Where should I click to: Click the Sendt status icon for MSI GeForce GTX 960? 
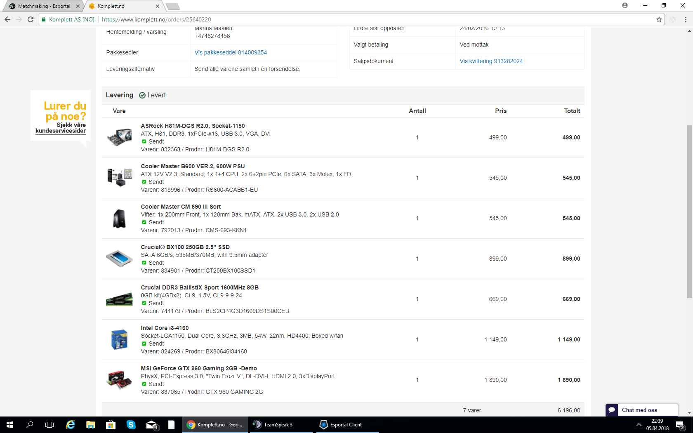pyautogui.click(x=144, y=384)
